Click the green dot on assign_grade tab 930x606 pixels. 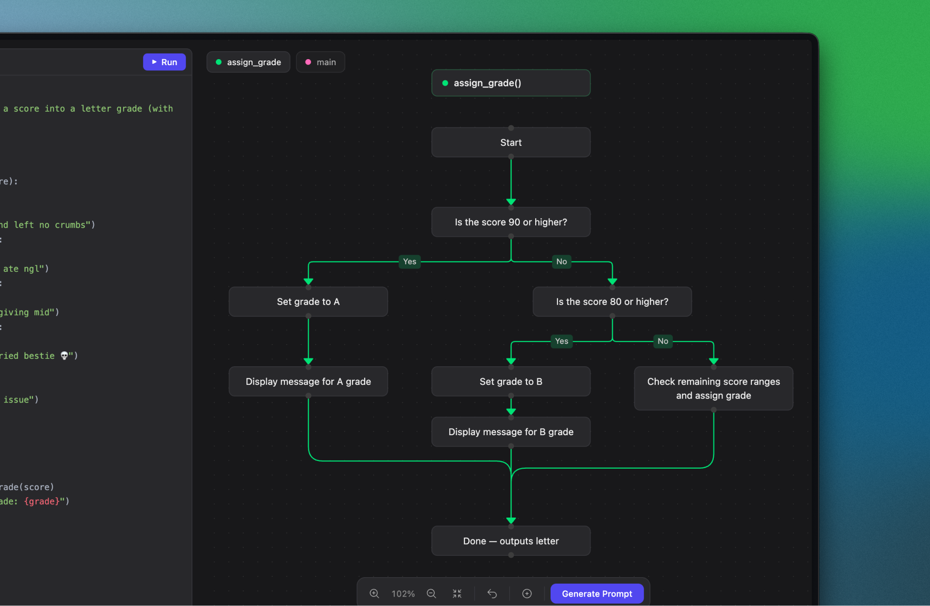[x=219, y=62]
